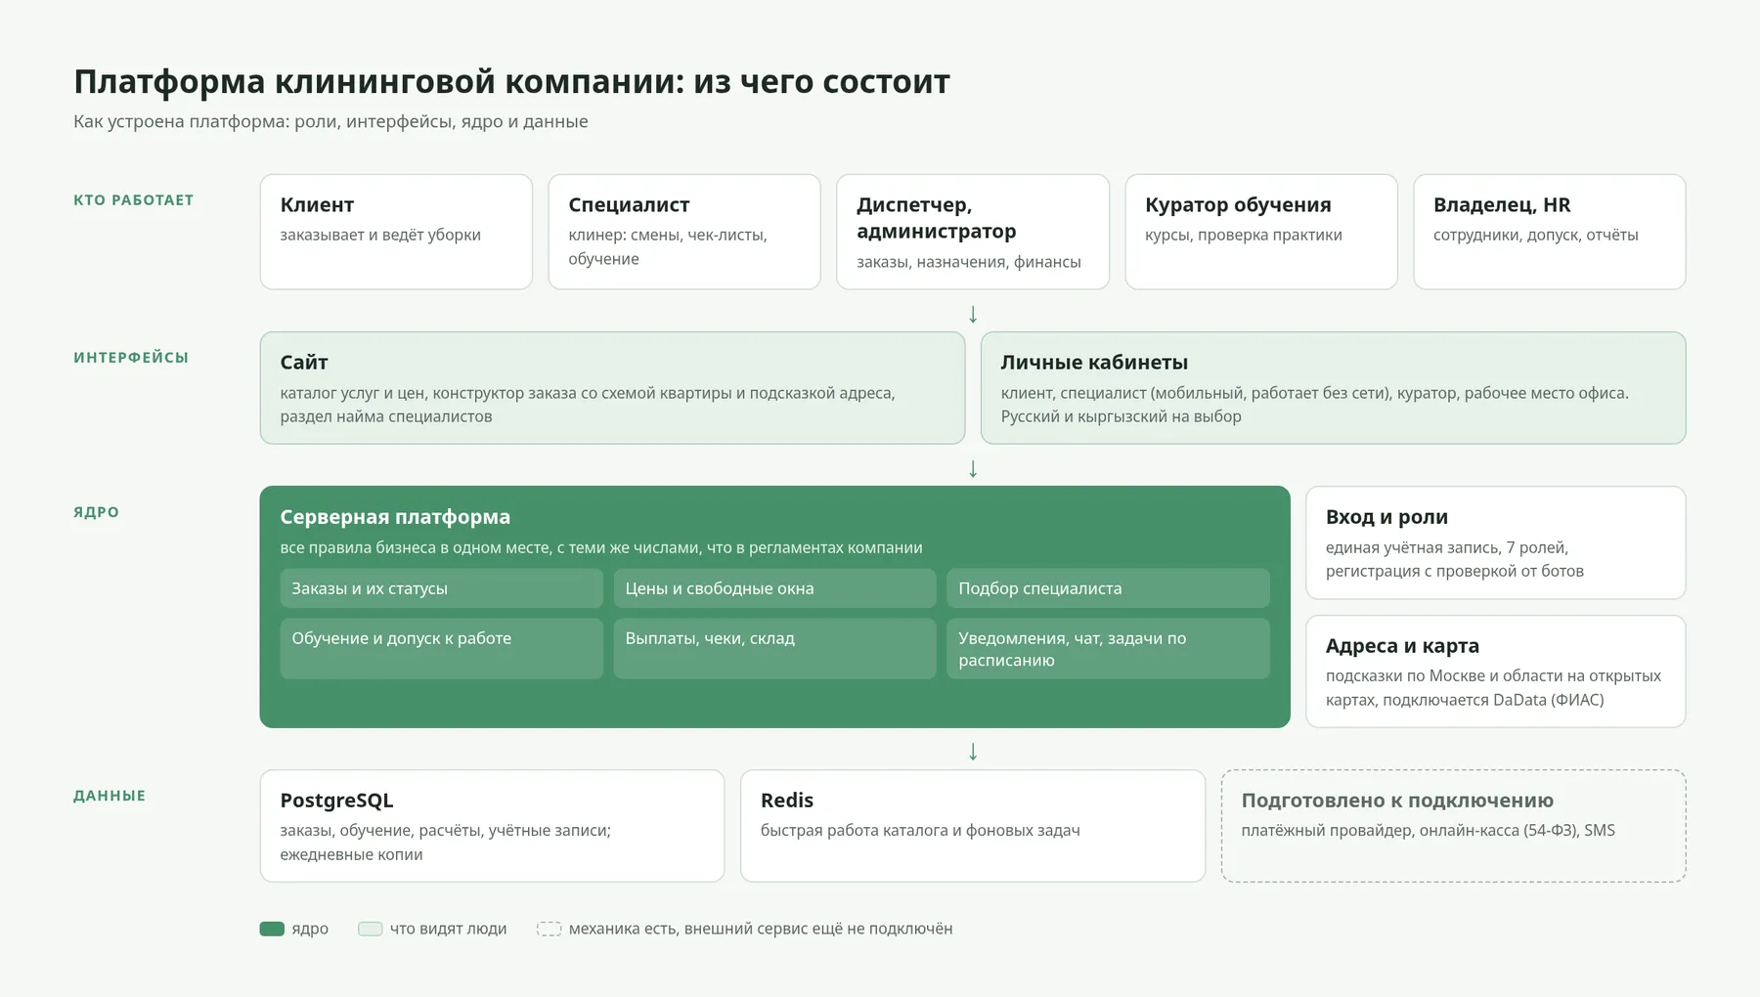
Task: Click the Выплаты, чеки, склад chip
Action: pos(774,648)
